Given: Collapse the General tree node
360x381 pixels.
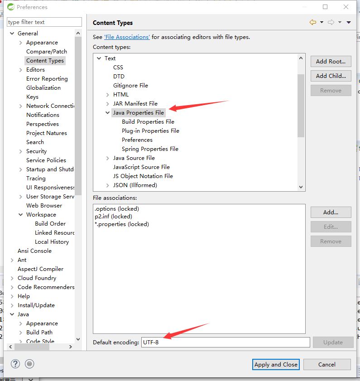Looking at the screenshot, I should 12,33.
